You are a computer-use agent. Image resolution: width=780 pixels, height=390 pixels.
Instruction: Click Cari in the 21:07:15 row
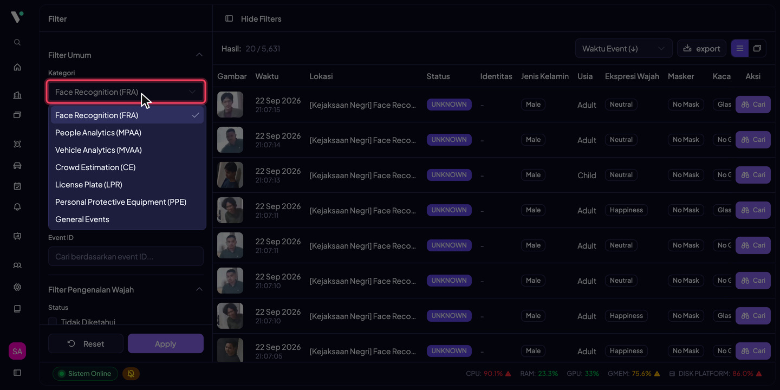coord(753,105)
